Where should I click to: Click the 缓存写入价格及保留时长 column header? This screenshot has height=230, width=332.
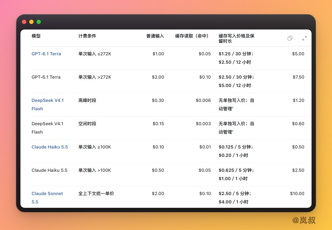[237, 39]
